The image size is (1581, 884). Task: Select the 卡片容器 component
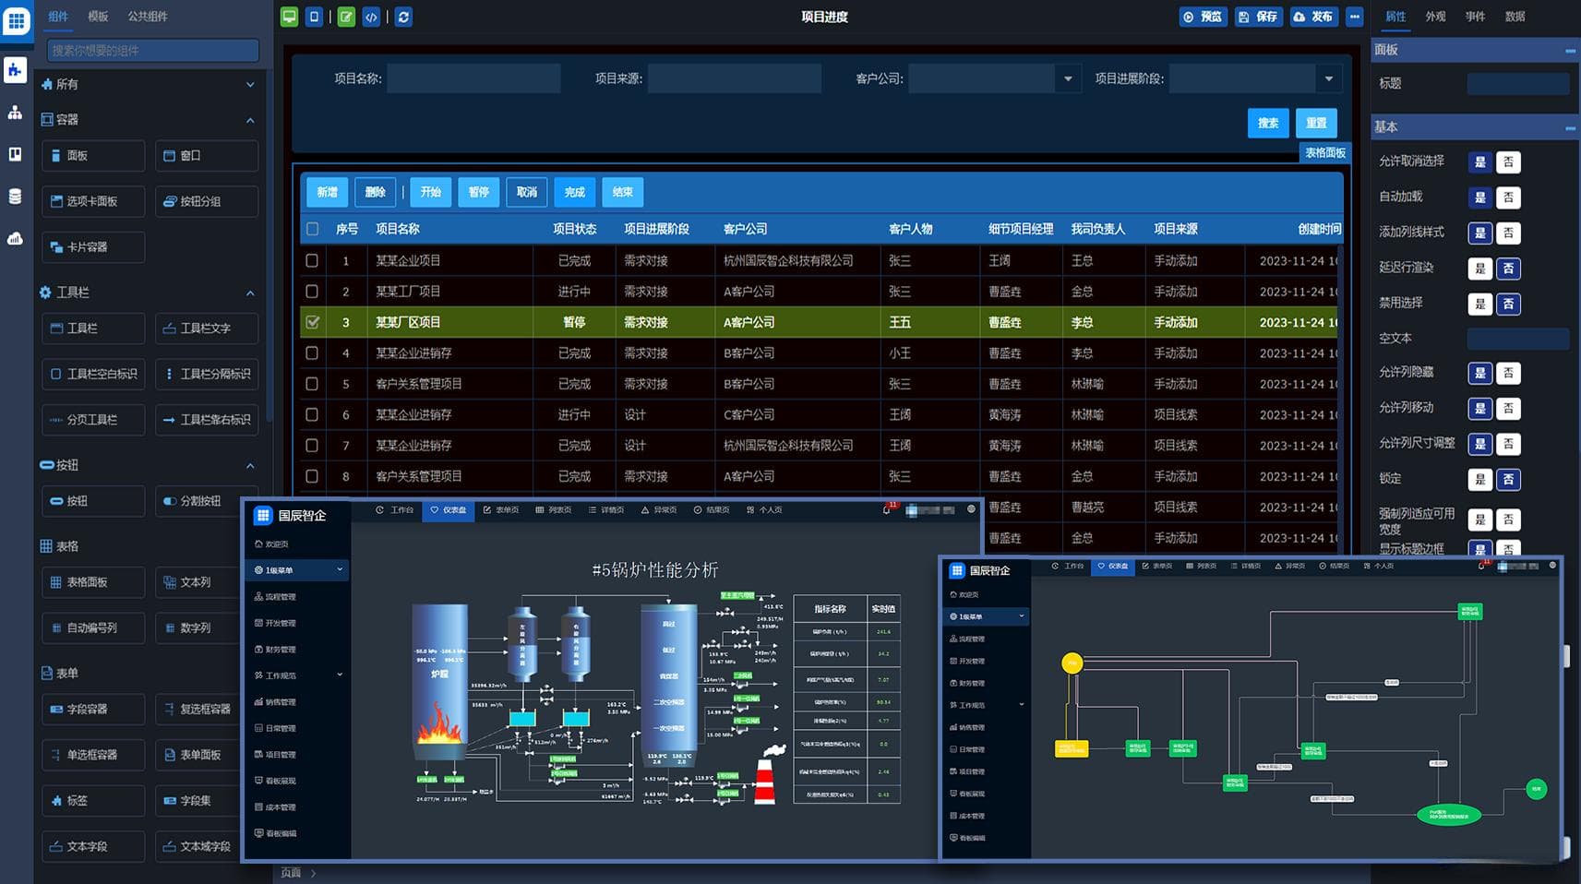(93, 247)
